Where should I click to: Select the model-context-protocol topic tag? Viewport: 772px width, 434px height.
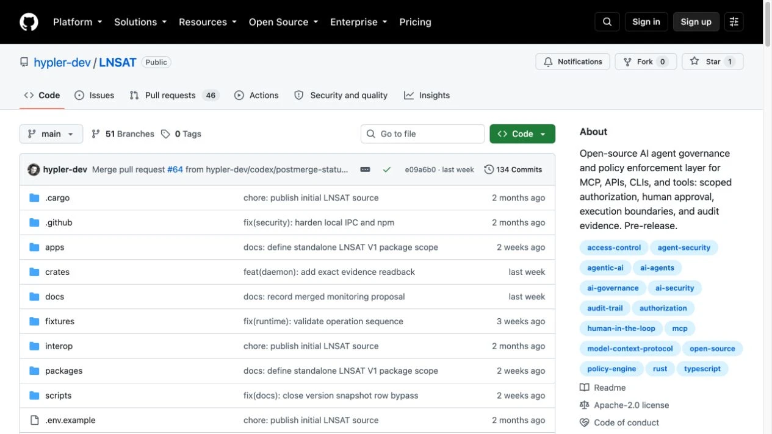pos(630,349)
